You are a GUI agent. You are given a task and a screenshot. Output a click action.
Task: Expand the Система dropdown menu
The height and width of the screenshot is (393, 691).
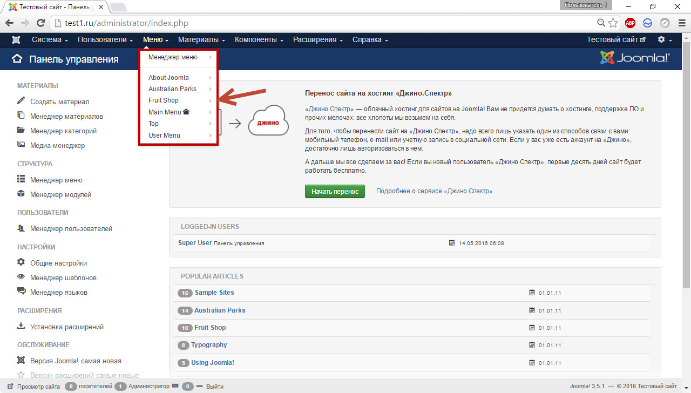pyautogui.click(x=50, y=40)
